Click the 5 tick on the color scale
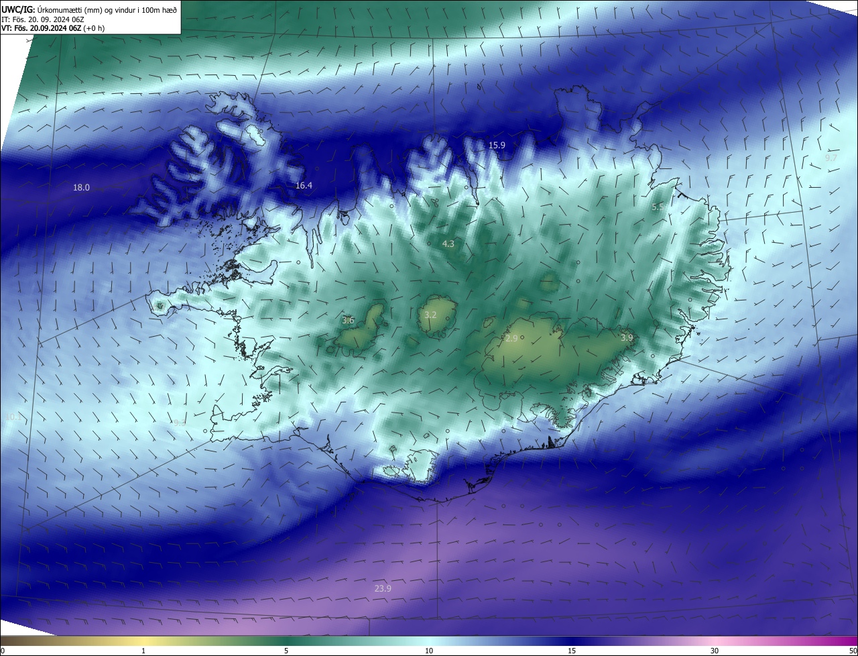 (x=286, y=651)
